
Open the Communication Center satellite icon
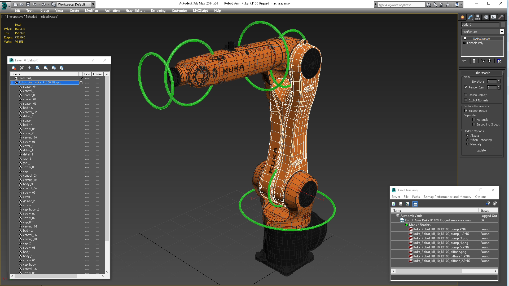441,5
